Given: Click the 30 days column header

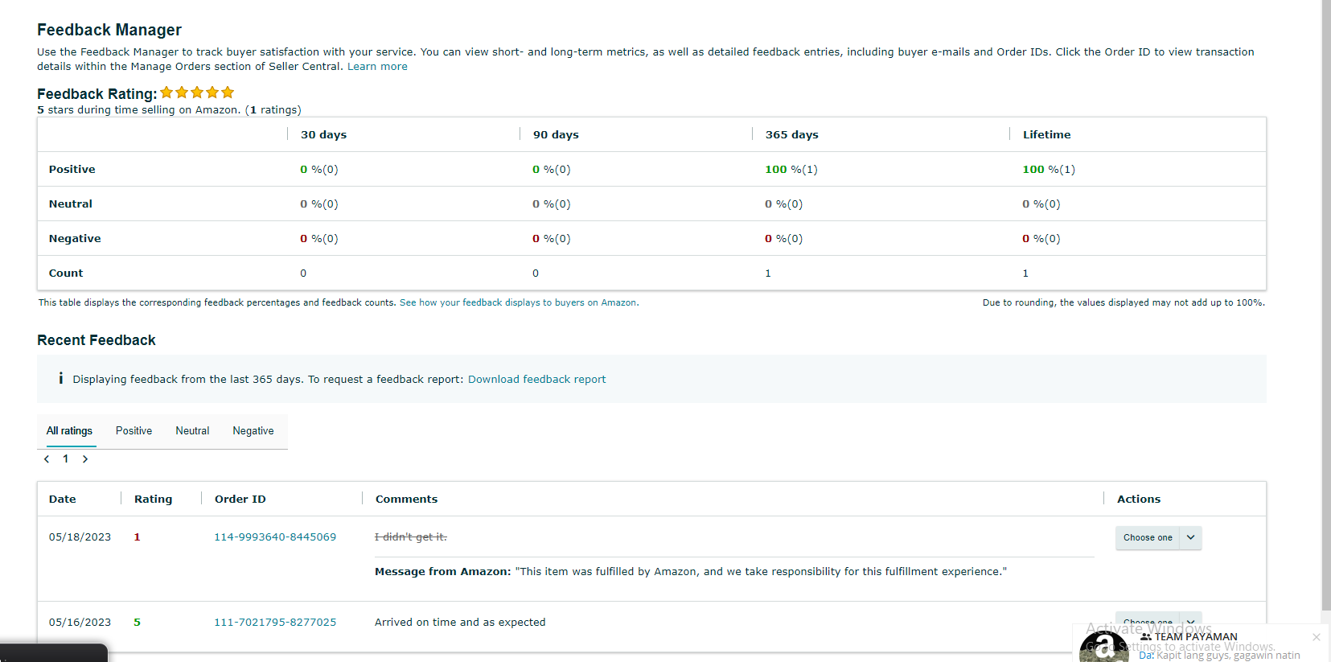Looking at the screenshot, I should pyautogui.click(x=323, y=134).
